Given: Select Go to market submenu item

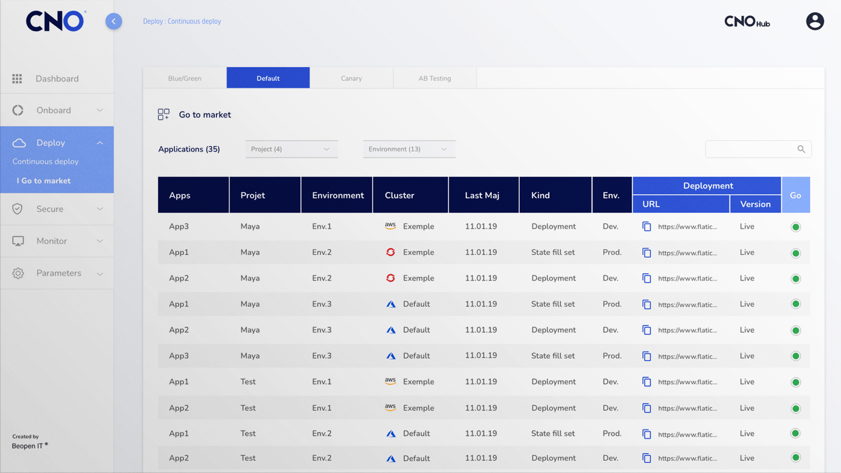Looking at the screenshot, I should point(44,181).
